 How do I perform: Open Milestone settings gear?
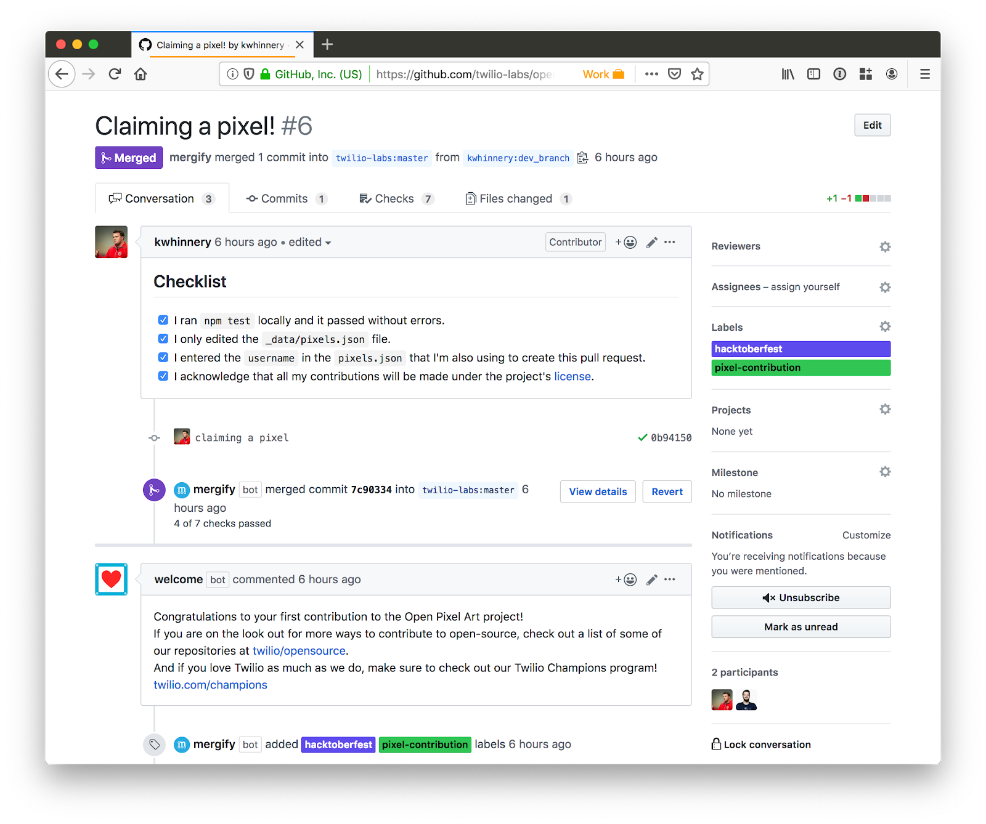(885, 472)
